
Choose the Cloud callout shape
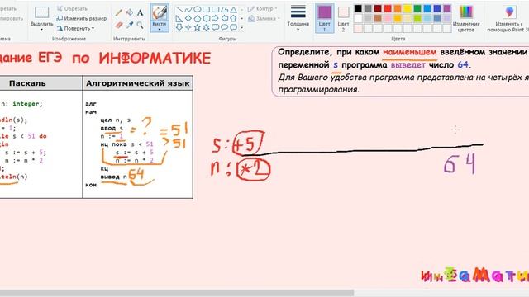(x=233, y=27)
